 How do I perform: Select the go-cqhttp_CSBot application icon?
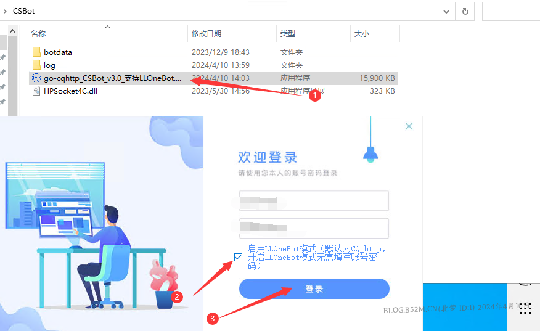pos(36,78)
